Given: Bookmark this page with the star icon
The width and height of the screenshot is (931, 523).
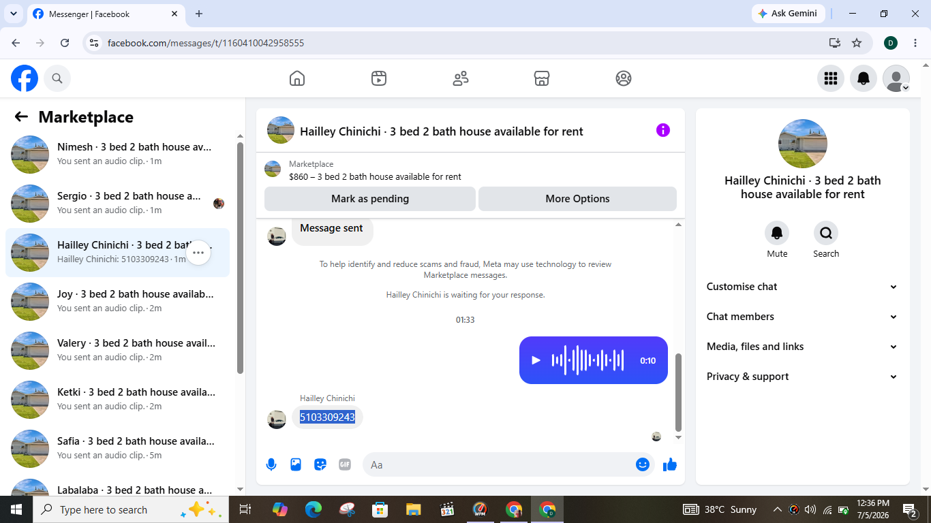Looking at the screenshot, I should [x=857, y=43].
